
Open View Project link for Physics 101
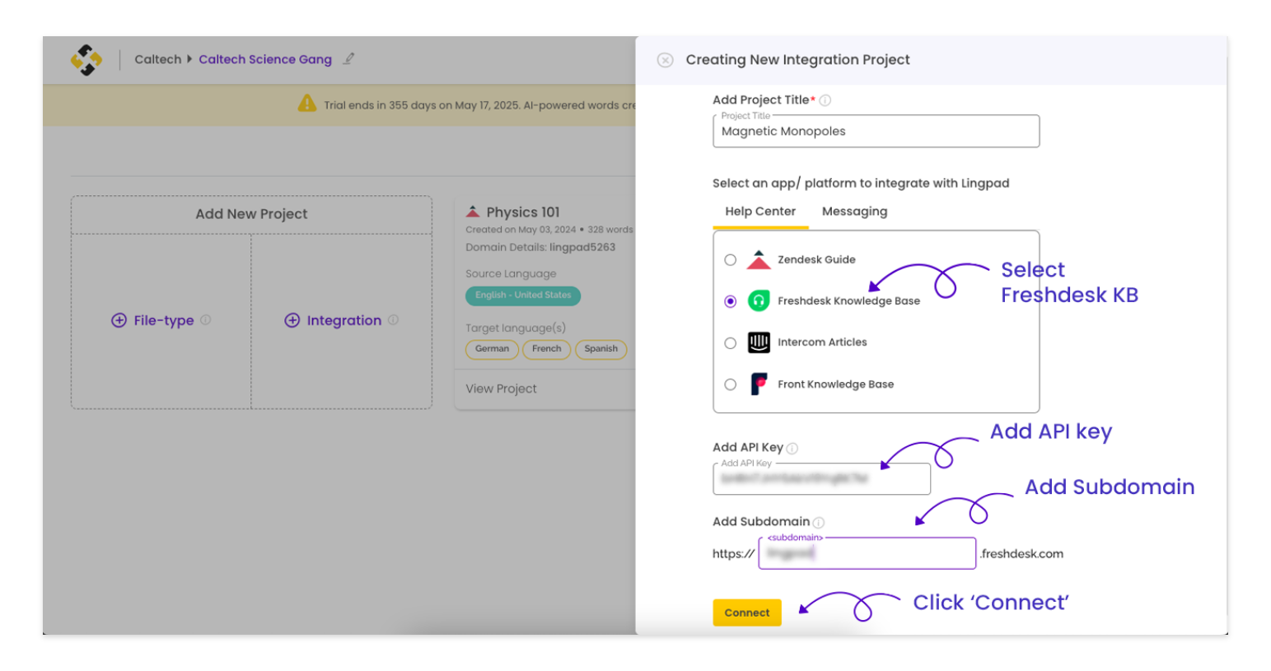tap(501, 389)
